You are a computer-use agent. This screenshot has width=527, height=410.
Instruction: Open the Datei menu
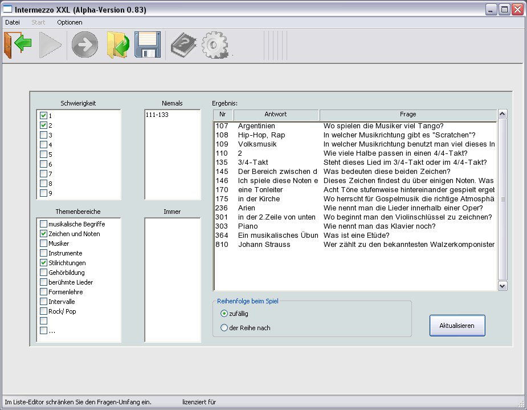(13, 22)
